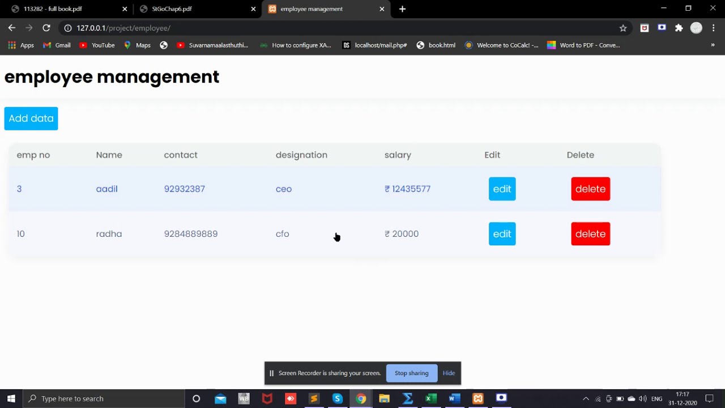Switch to the StGoChap6.pdf tab

pyautogui.click(x=187, y=8)
